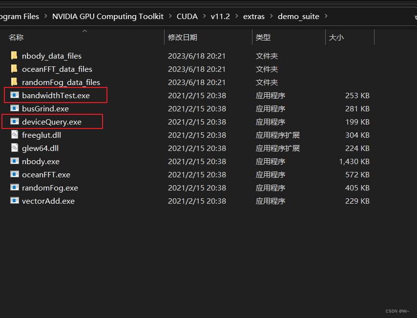
Task: Click the glew64.dll file icon
Action: tap(15, 148)
